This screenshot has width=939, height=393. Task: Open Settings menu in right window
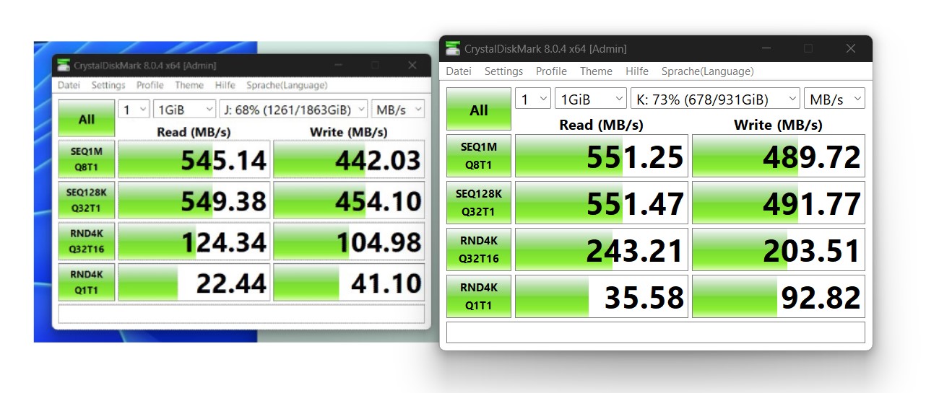point(503,71)
